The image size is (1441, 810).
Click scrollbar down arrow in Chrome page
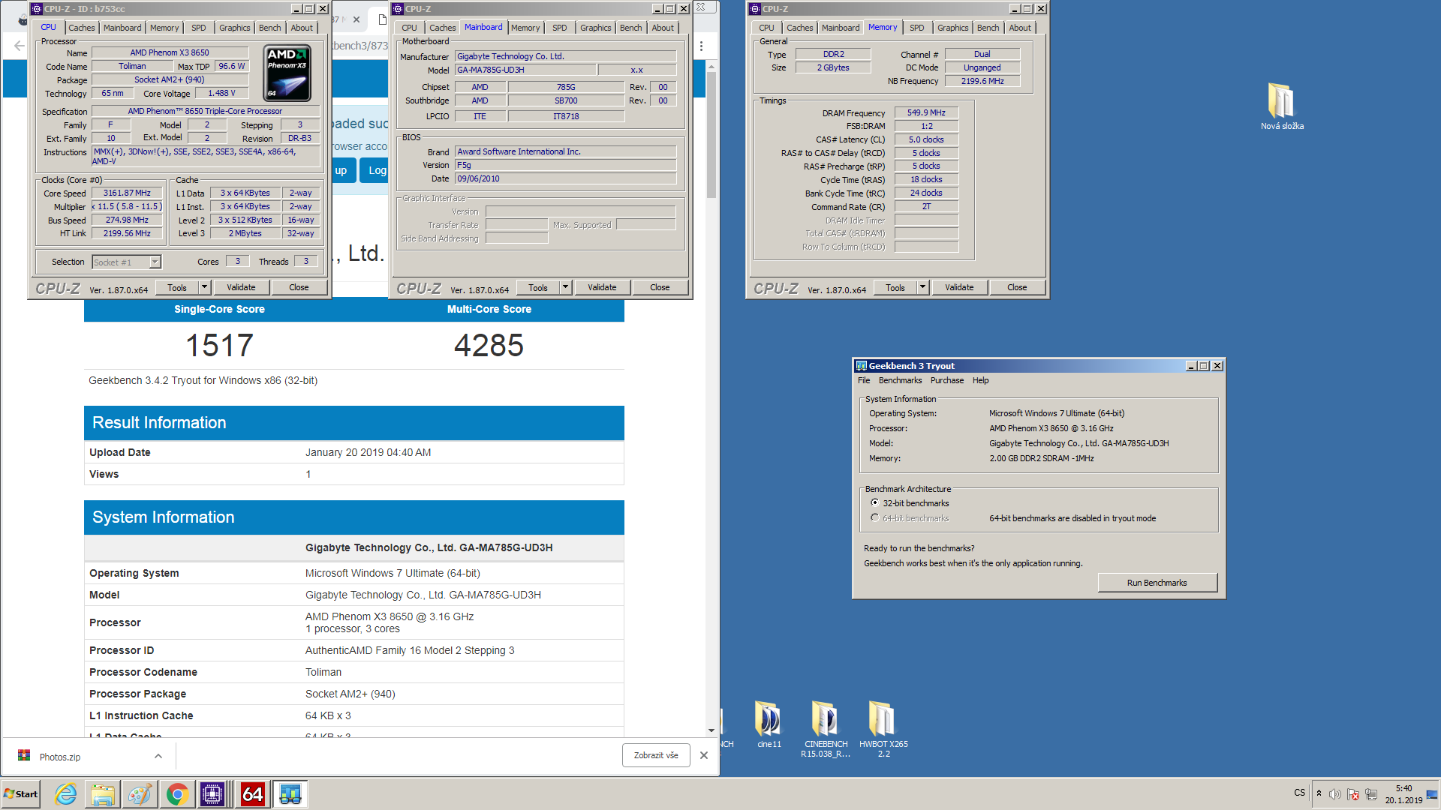(711, 730)
